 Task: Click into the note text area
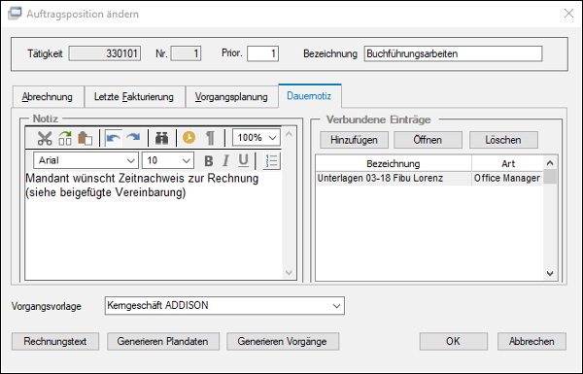point(154,225)
